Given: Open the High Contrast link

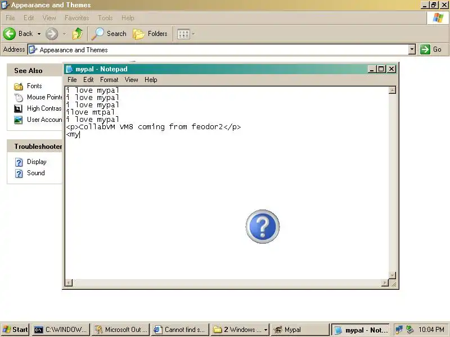Looking at the screenshot, I should click(x=44, y=108).
